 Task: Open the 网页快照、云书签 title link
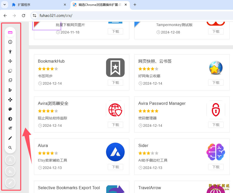coord(155,61)
